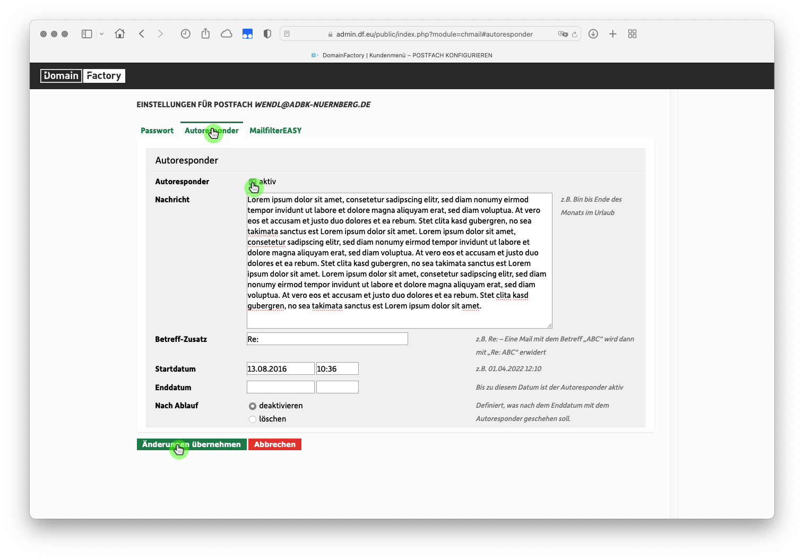Viewport: 804px width, 558px height.
Task: Click the Autoresponder section heading
Action: point(187,160)
